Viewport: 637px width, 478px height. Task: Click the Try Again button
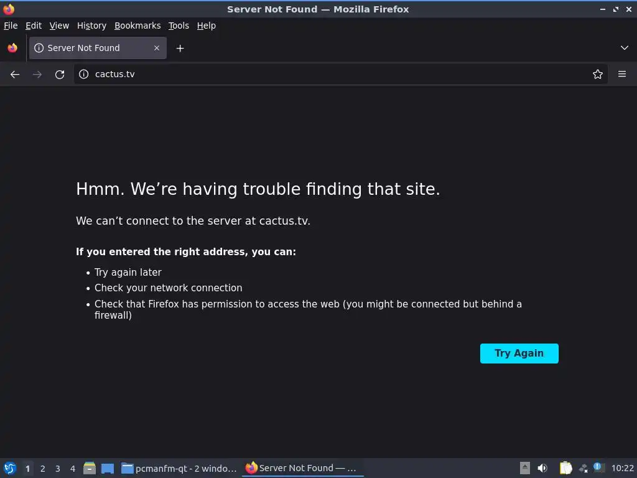point(519,354)
